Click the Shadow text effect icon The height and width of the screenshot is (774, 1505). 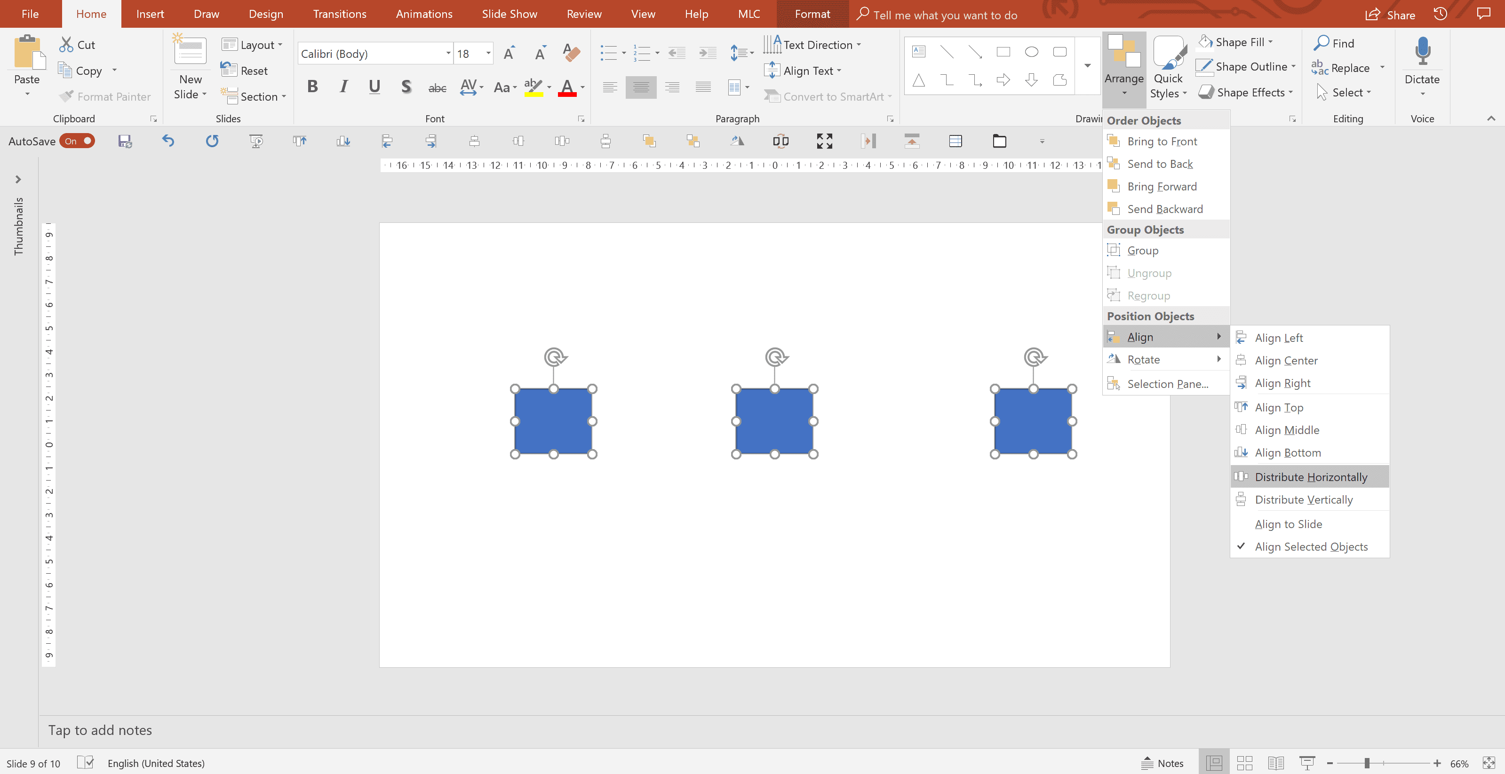click(x=406, y=87)
